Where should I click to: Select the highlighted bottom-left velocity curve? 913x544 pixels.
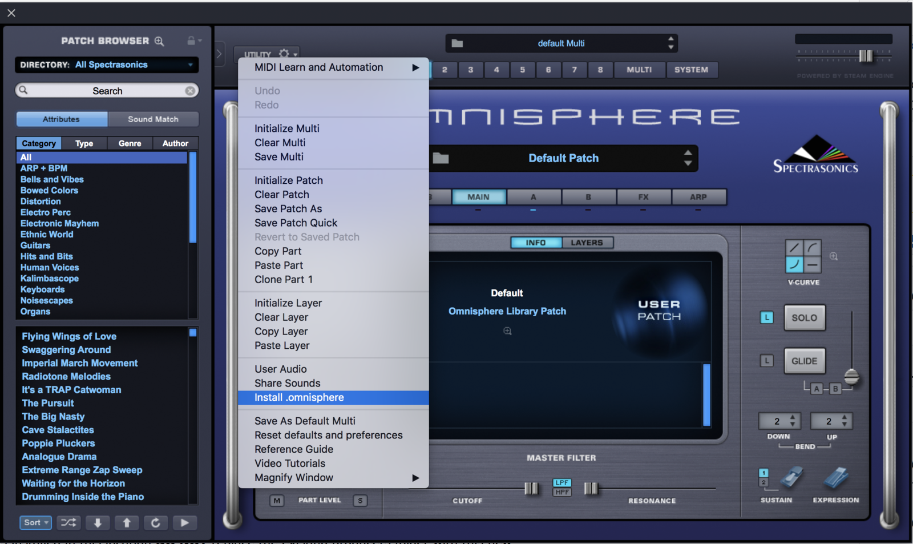794,264
